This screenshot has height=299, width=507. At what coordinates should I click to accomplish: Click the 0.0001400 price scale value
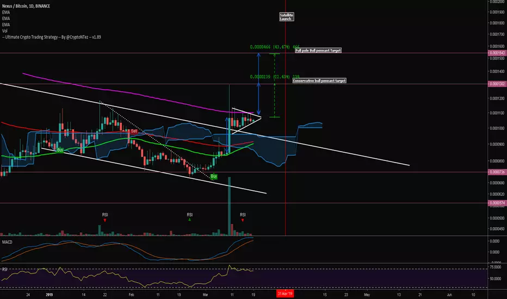click(497, 71)
